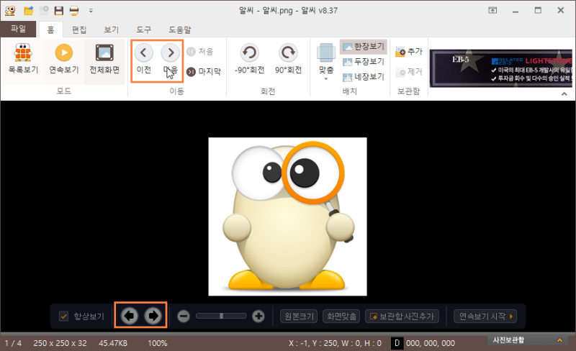Screen dimensions: 576x351
Task: Open the 목록보기 thumbnail list mode
Action: (23, 59)
